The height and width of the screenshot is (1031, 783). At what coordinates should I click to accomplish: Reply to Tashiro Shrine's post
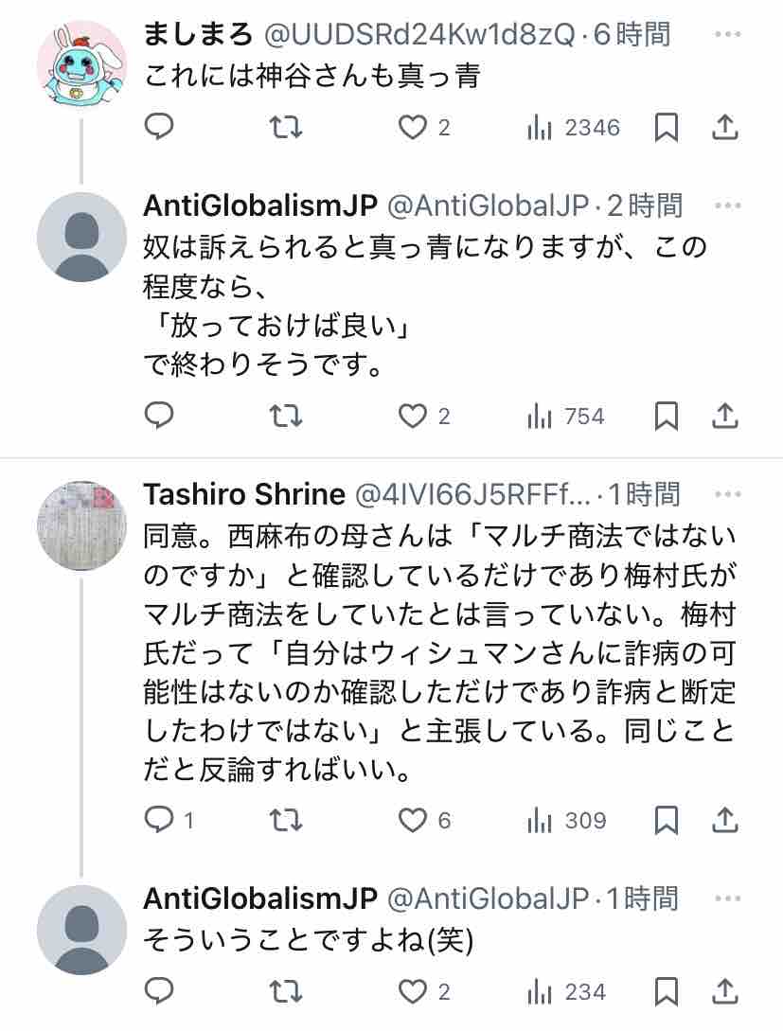point(160,820)
